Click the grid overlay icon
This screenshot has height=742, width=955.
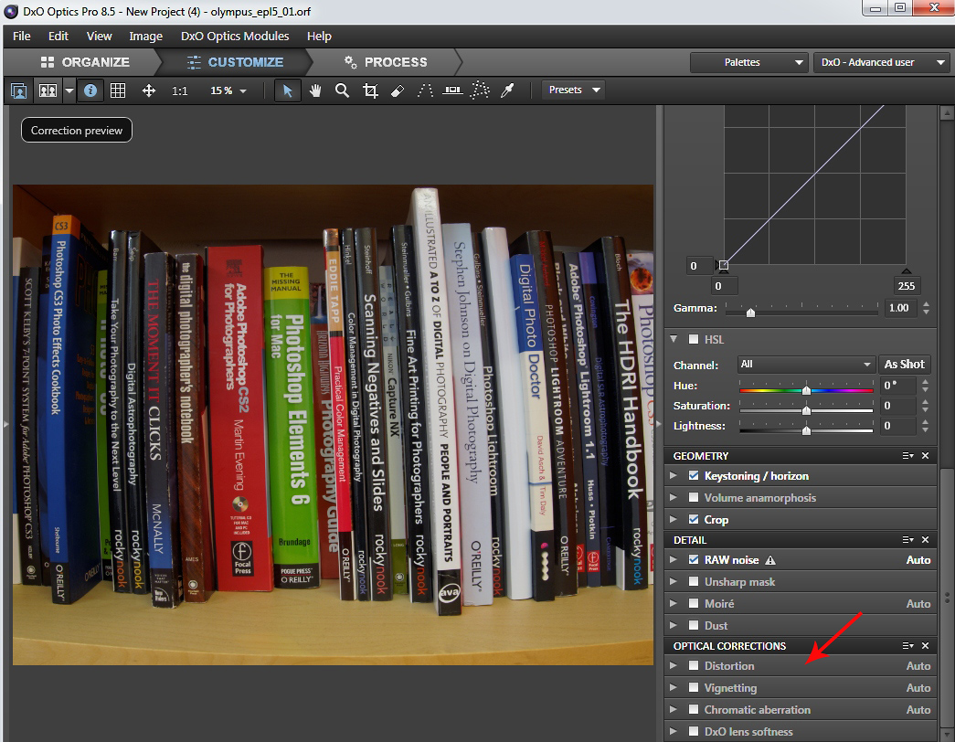point(118,90)
